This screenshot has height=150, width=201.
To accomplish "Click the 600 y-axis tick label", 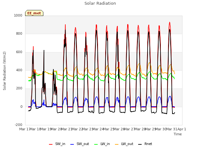I will (19, 52).
